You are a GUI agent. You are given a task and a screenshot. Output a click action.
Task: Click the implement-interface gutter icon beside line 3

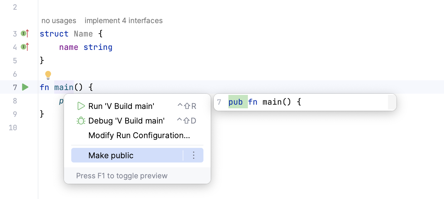24,33
